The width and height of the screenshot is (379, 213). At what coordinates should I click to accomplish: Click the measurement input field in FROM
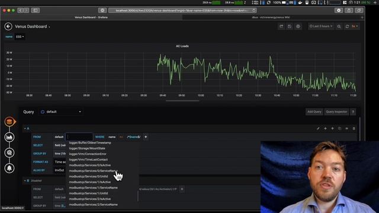79,137
